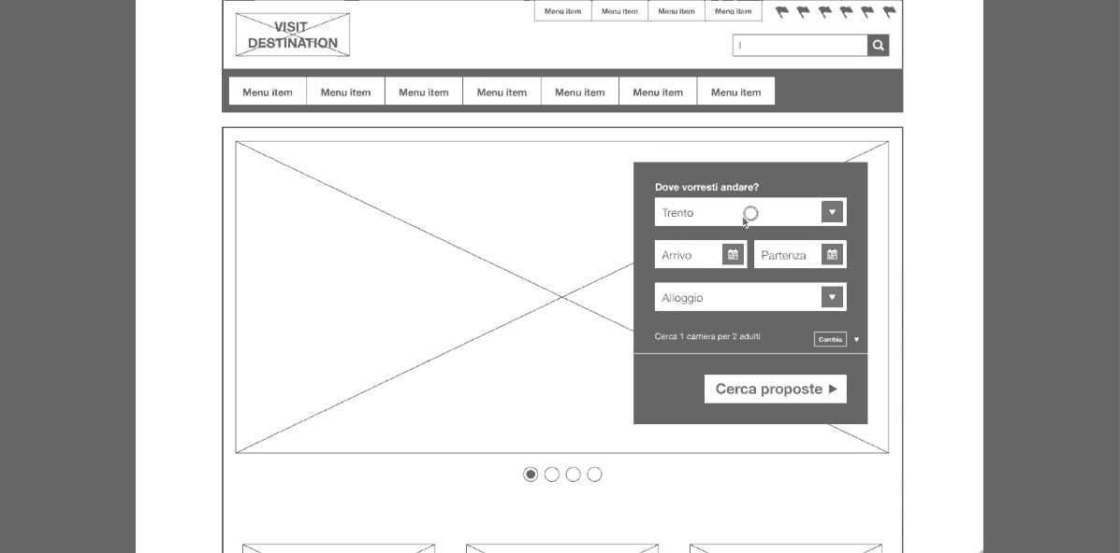
Task: Open third Menu item in main navigation
Action: tap(424, 92)
